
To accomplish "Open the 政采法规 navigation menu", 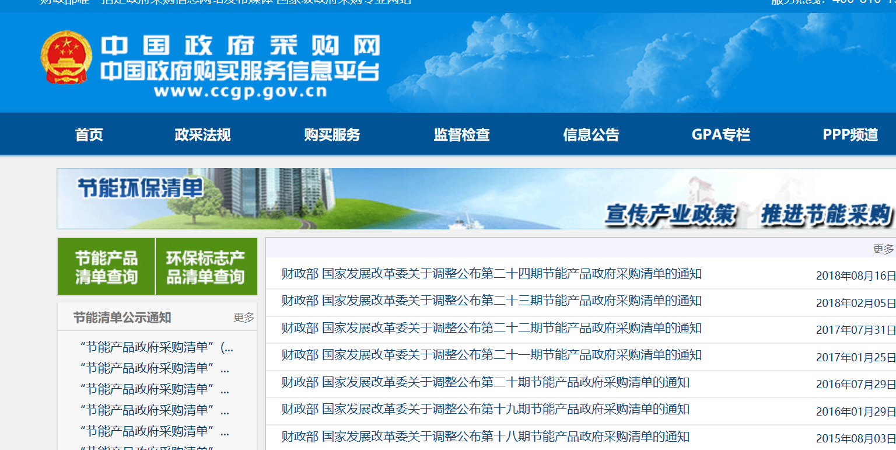I will 202,135.
